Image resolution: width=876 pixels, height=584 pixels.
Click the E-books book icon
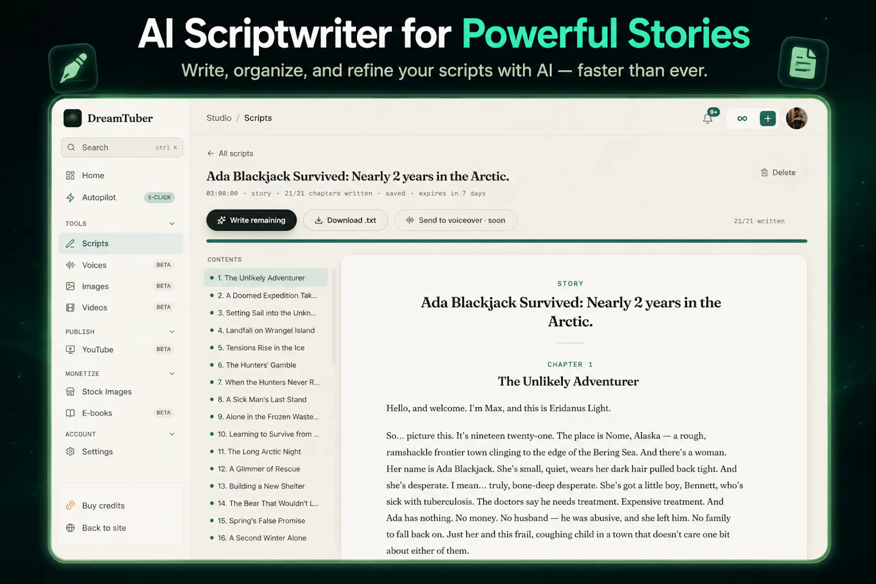[x=70, y=413]
